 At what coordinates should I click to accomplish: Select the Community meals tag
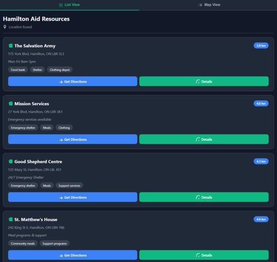pyautogui.click(x=23, y=244)
